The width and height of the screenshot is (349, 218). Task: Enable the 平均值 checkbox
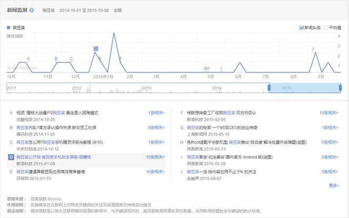(326, 28)
